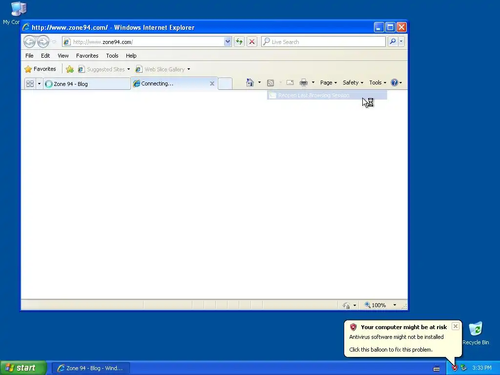Open the File menu
500x375 pixels.
[x=29, y=56]
